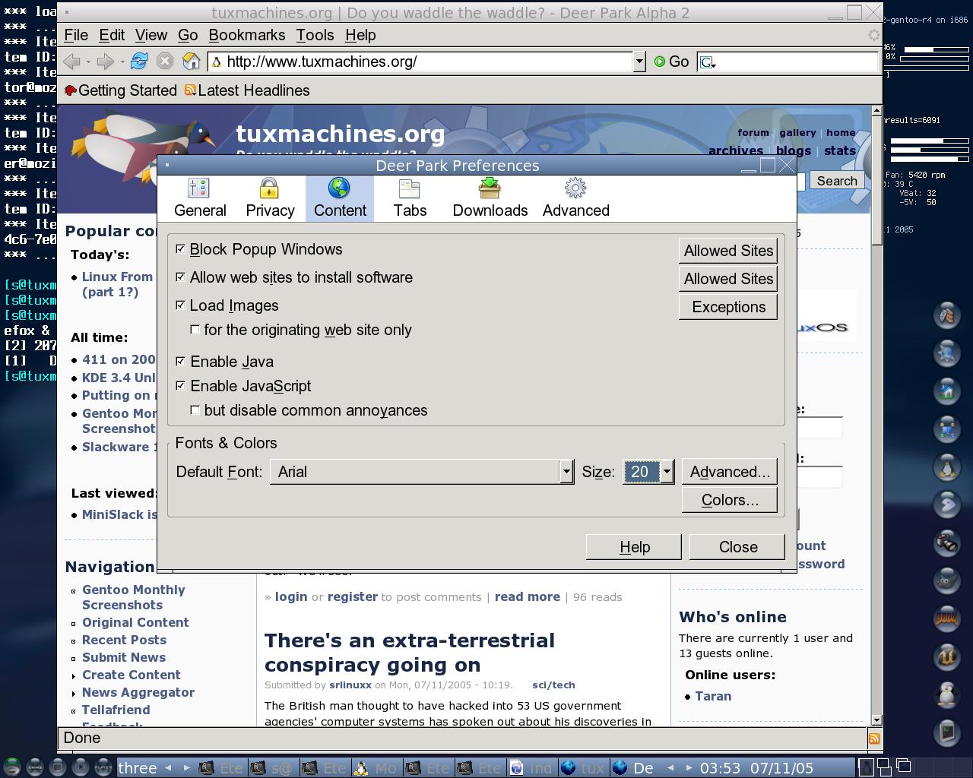Switch to previous workspace via left arrow by 'three'
The height and width of the screenshot is (778, 973).
tap(168, 768)
